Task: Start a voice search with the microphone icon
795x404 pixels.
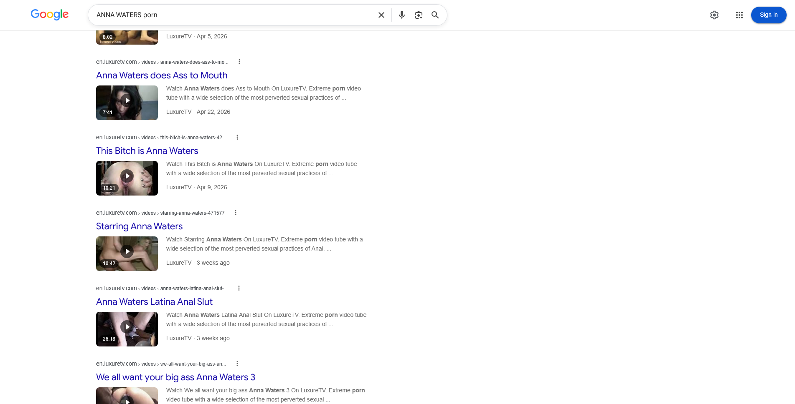Action: point(402,15)
